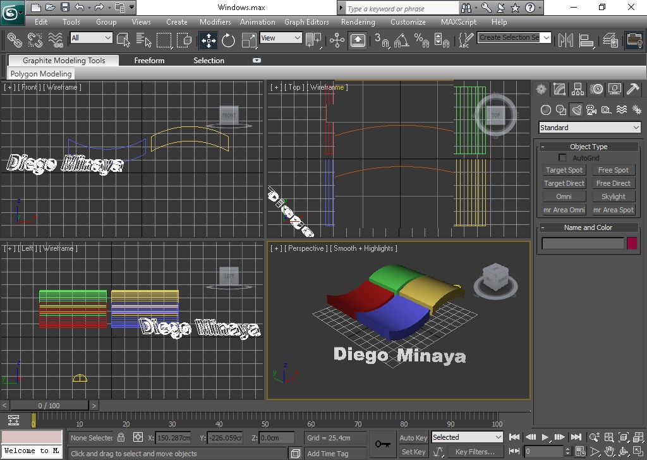The width and height of the screenshot is (647, 460).
Task: Open the Rendering menu
Action: pos(358,22)
